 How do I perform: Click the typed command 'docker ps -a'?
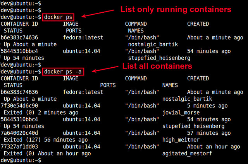[x=63, y=72]
